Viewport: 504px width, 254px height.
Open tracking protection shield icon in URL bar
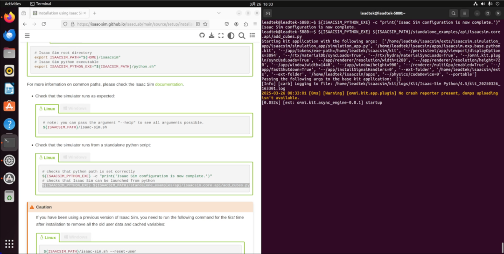[65, 24]
